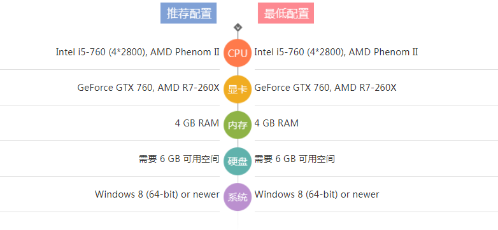This screenshot has width=498, height=230.
Task: Click recommended 4 GB RAM text
Action: click(x=197, y=123)
